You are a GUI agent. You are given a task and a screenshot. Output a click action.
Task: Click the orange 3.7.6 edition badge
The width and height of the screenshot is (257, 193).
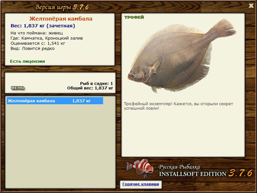(240, 173)
